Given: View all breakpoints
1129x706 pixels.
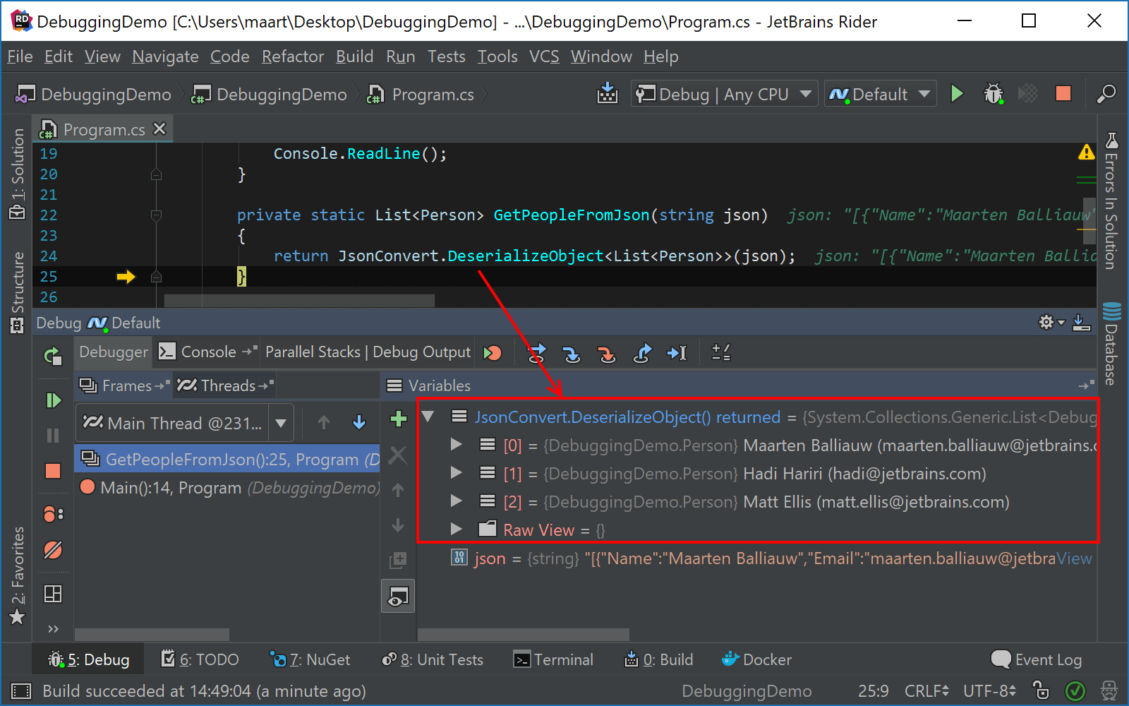Looking at the screenshot, I should point(54,514).
